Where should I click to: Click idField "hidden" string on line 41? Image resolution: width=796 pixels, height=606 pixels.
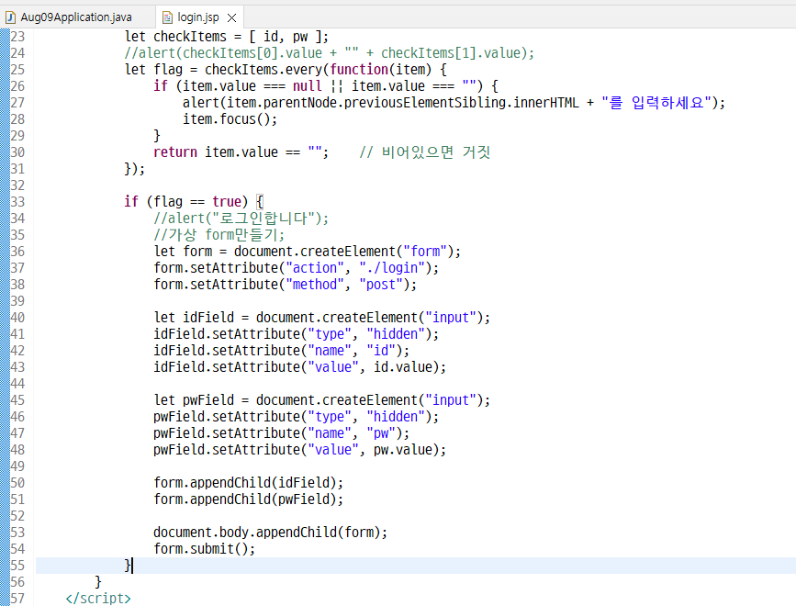(x=396, y=334)
